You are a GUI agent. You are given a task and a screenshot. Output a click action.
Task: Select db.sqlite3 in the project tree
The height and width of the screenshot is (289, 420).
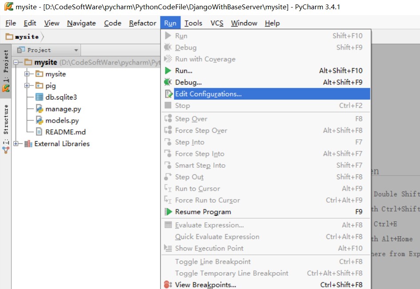coord(61,97)
